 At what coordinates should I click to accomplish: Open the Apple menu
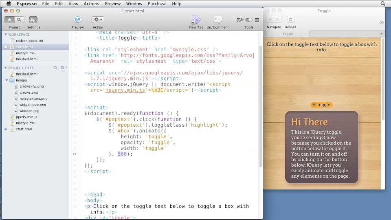coord(9,4)
